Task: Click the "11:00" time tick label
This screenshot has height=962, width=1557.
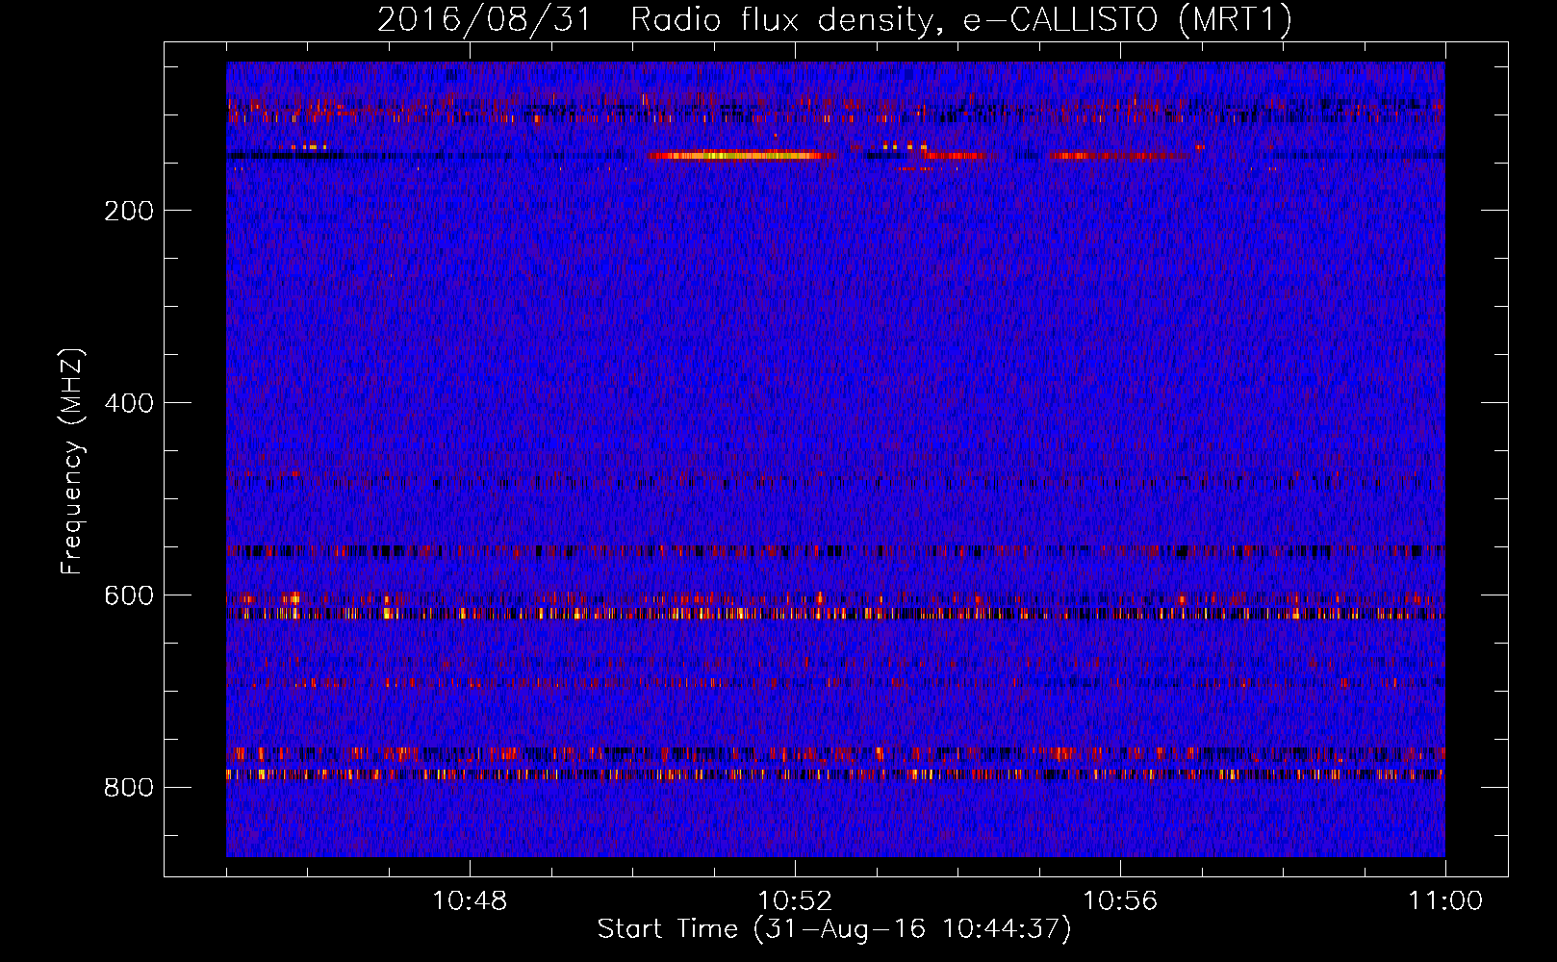Action: pyautogui.click(x=1445, y=901)
